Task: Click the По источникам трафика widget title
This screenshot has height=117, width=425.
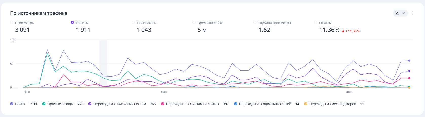Action: [x=38, y=13]
